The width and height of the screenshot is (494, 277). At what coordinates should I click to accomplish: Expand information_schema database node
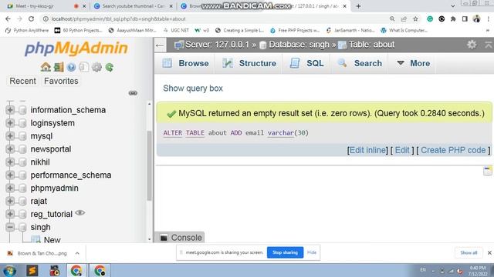tap(10, 109)
